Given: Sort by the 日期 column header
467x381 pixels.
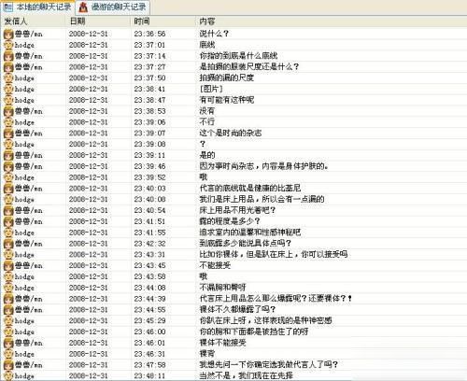Looking at the screenshot, I should click(99, 21).
